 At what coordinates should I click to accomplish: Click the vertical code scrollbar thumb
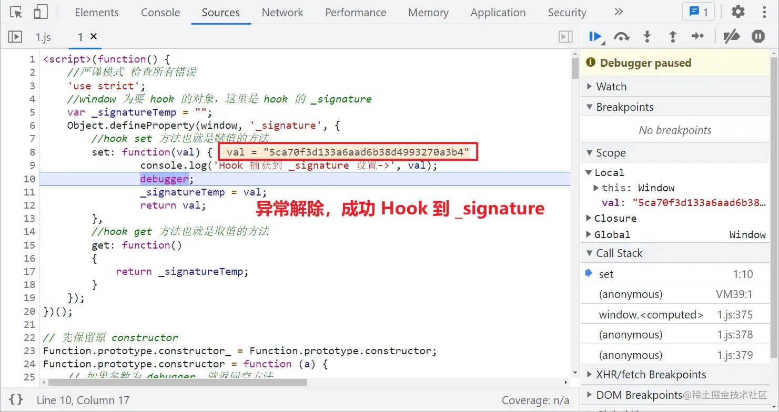[x=575, y=68]
